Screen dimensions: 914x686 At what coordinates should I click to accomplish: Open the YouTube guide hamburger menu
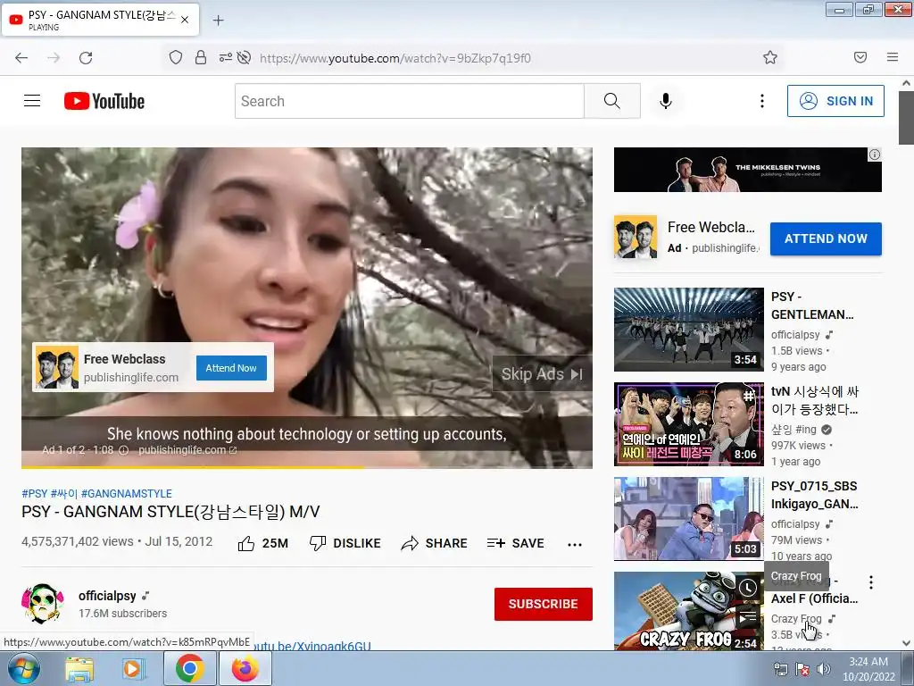[32, 101]
